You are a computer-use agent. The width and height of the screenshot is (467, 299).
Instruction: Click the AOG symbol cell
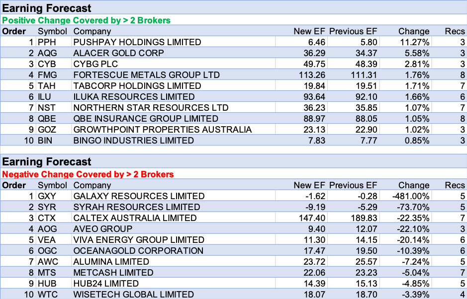[x=48, y=229]
